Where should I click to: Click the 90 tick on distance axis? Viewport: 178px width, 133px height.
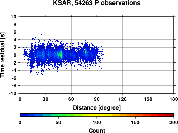pos(97,99)
